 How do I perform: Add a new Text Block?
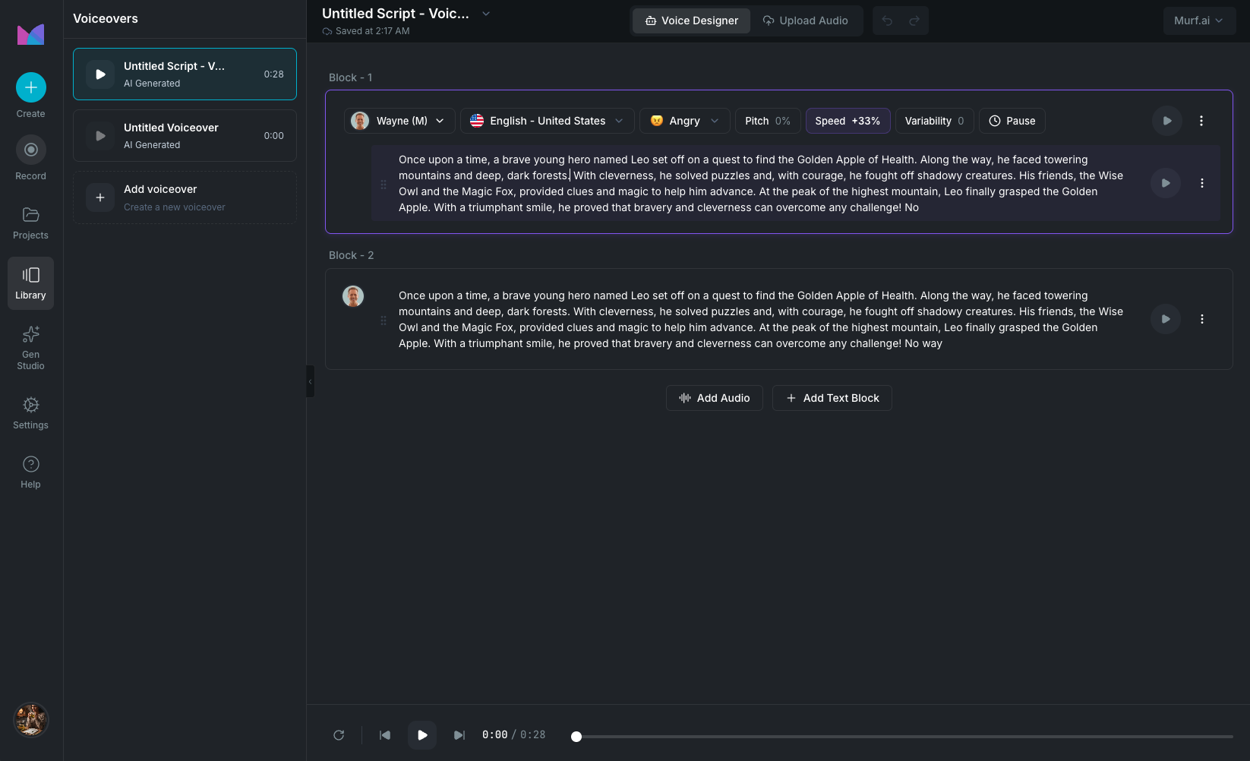[832, 397]
